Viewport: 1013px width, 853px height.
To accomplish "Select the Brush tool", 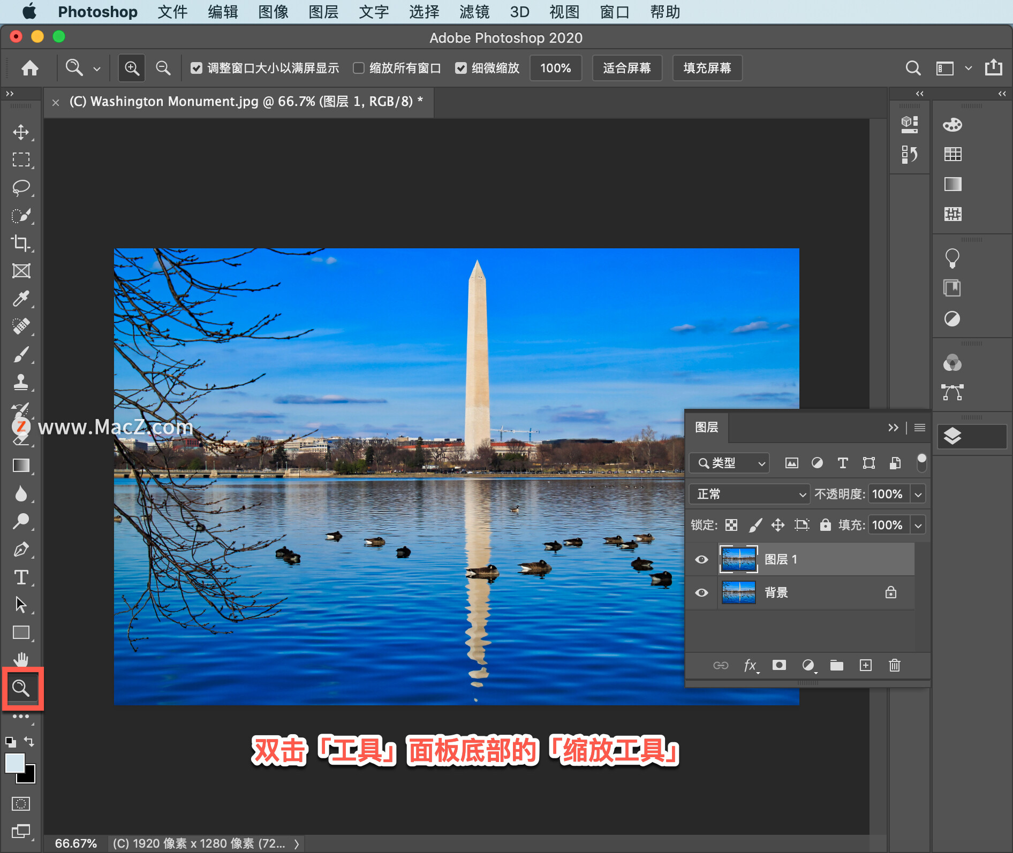I will tap(21, 354).
